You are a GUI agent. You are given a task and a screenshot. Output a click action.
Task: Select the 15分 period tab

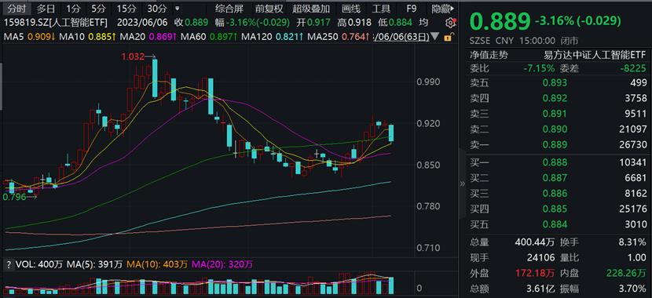tap(126, 8)
